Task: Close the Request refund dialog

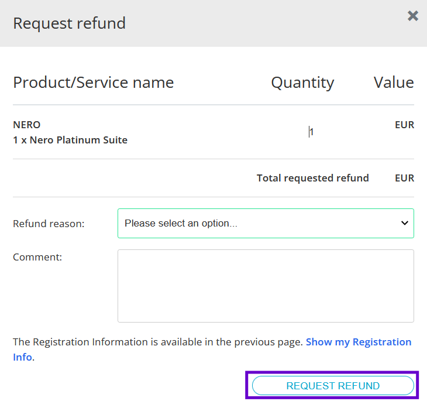Action: (413, 16)
